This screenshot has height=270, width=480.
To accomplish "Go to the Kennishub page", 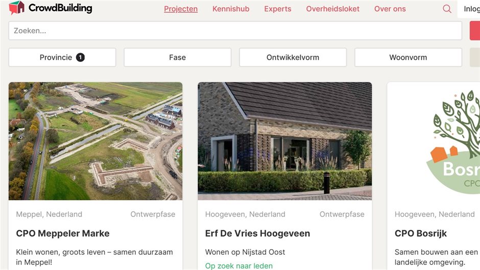I will 231,9.
